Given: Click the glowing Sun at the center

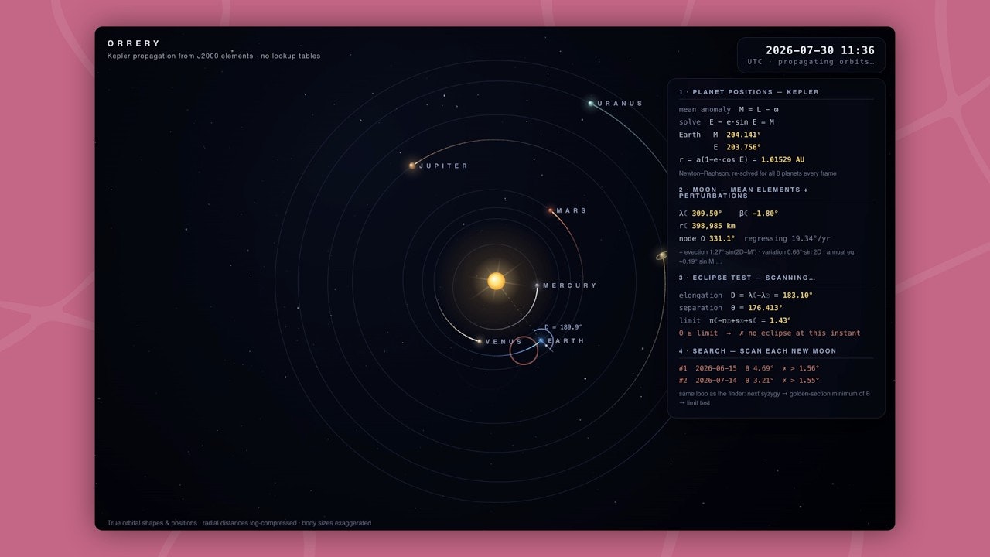Looking at the screenshot, I should [x=496, y=281].
